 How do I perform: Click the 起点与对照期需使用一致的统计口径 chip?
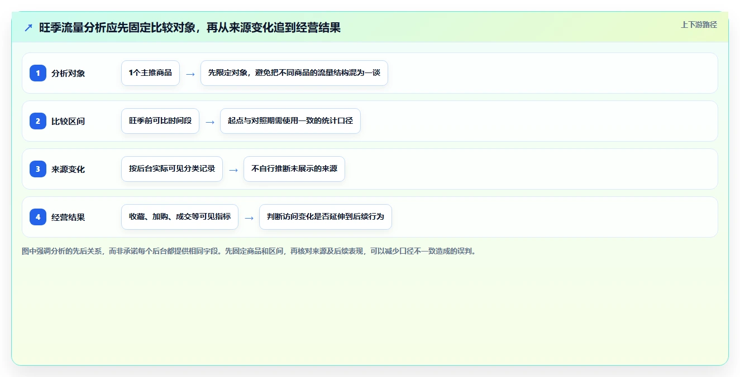290,121
